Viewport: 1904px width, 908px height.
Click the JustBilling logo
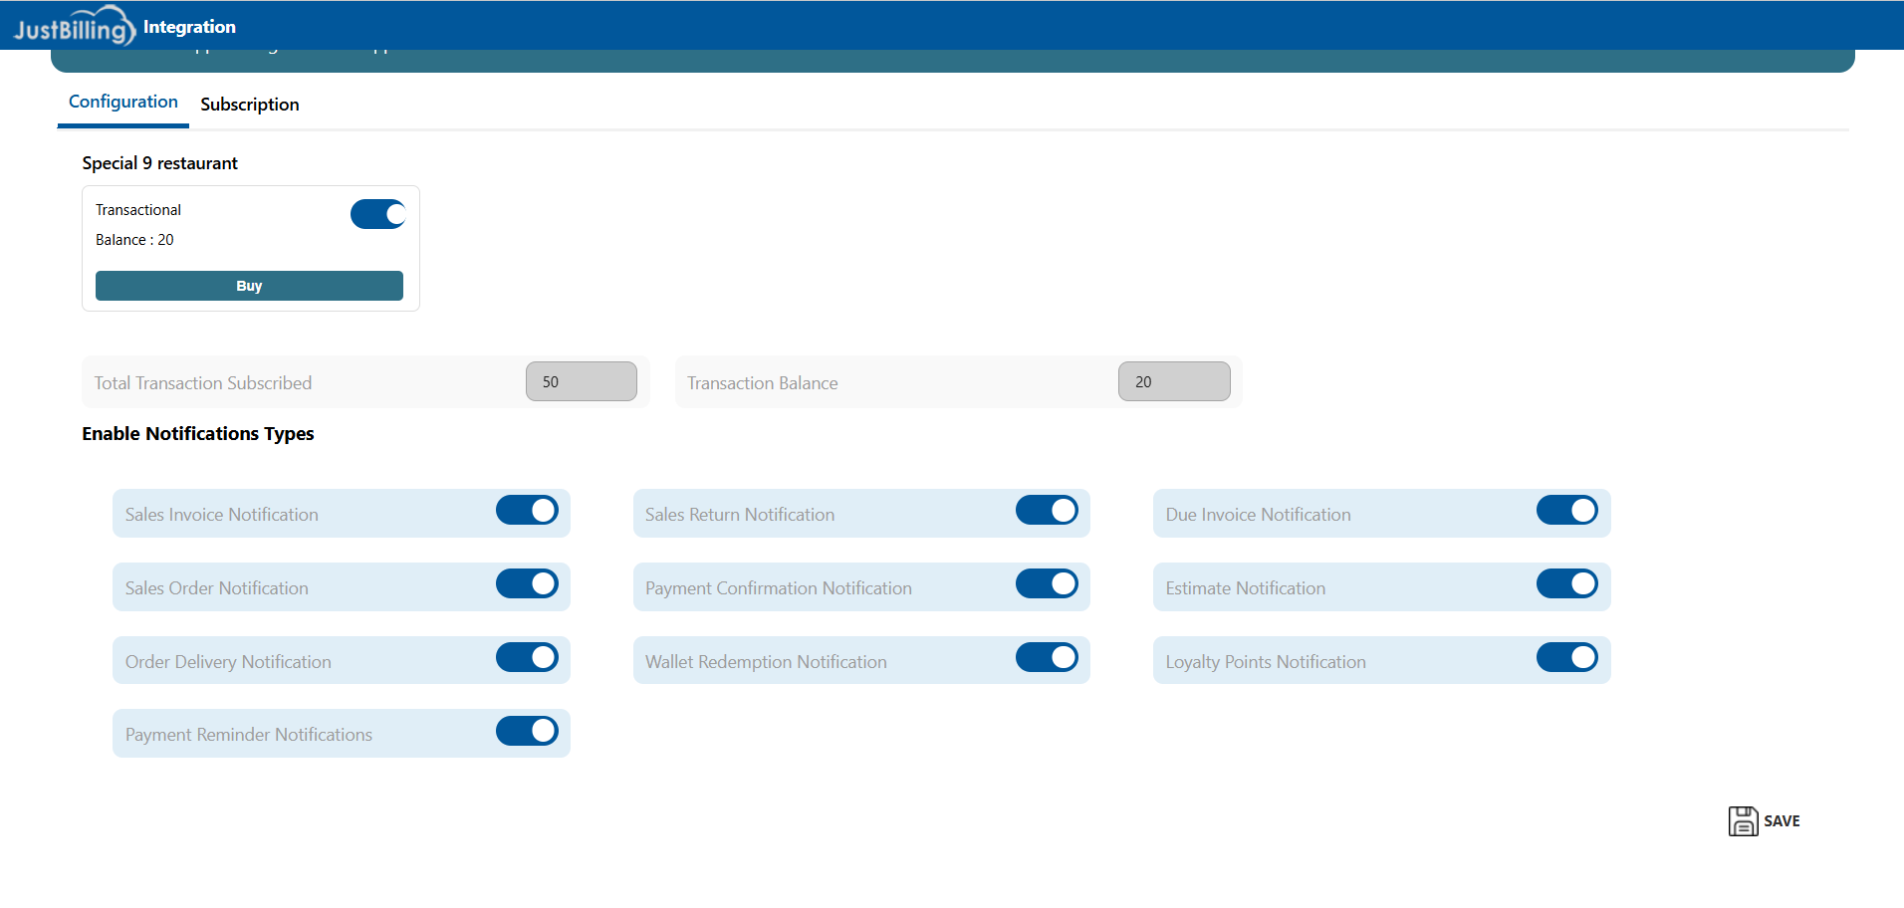click(x=74, y=27)
